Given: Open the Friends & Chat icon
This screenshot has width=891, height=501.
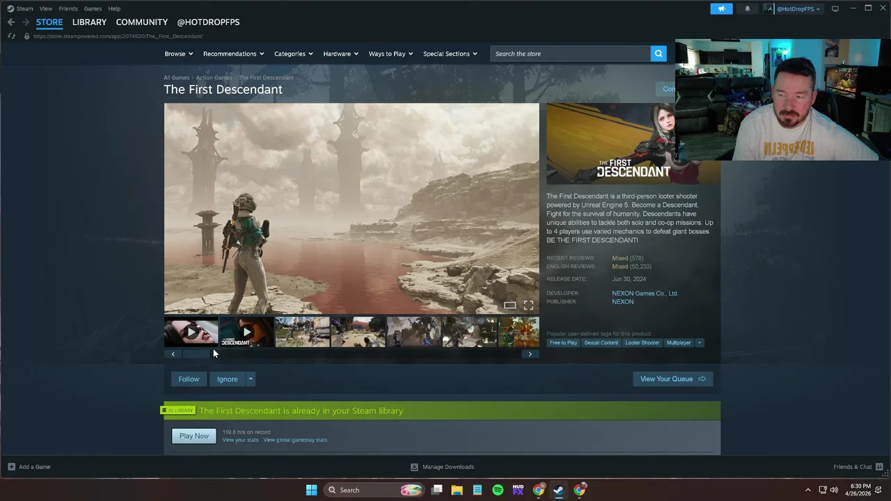Looking at the screenshot, I should pos(879,467).
